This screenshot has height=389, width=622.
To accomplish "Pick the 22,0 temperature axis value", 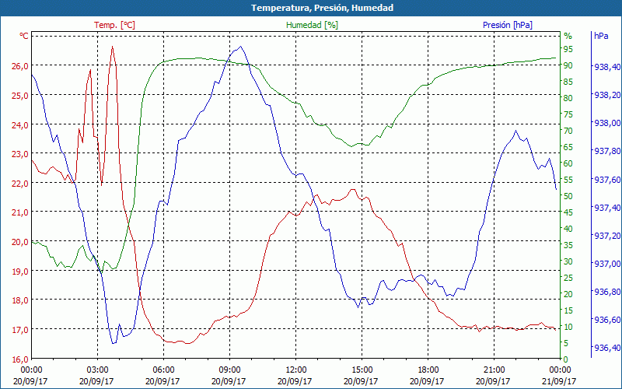I will 19,184.
